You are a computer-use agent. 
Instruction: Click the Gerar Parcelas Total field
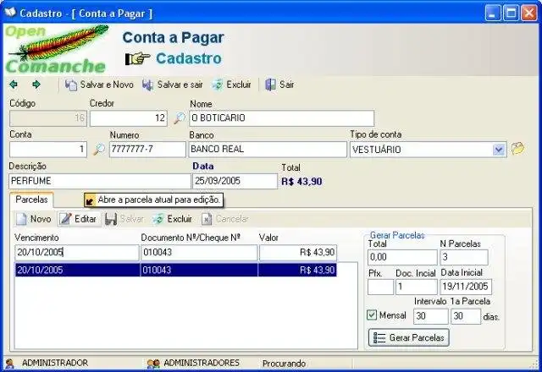(x=402, y=257)
